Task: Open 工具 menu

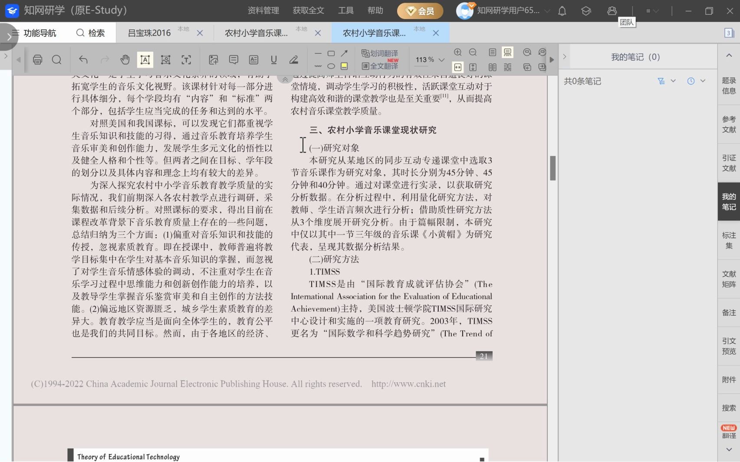Action: pyautogui.click(x=346, y=10)
